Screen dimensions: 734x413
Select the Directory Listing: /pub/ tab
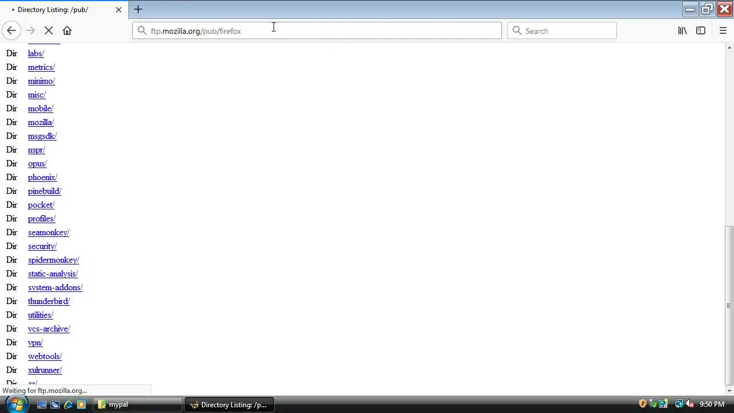coord(65,10)
